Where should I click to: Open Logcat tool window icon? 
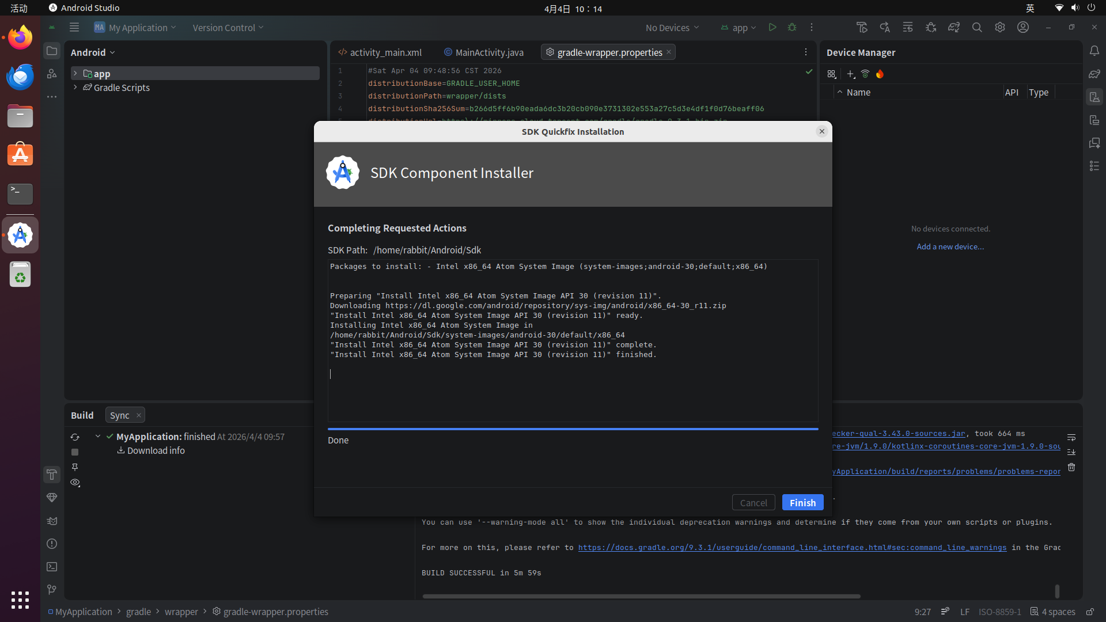(52, 521)
